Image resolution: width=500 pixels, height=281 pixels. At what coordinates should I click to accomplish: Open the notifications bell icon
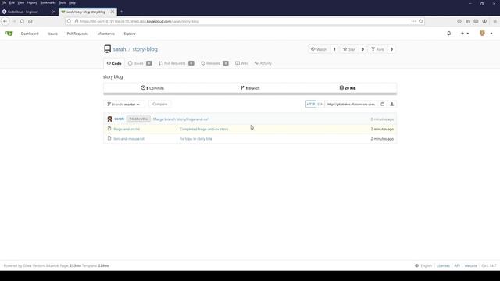(x=449, y=34)
